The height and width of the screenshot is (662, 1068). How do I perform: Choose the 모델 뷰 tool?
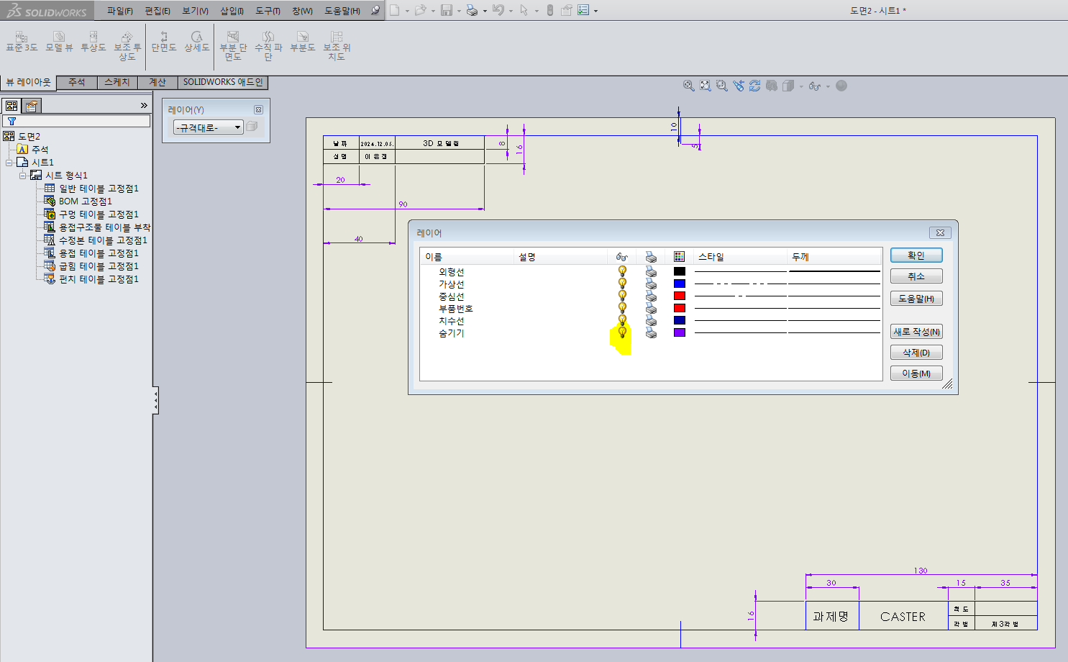tap(59, 41)
